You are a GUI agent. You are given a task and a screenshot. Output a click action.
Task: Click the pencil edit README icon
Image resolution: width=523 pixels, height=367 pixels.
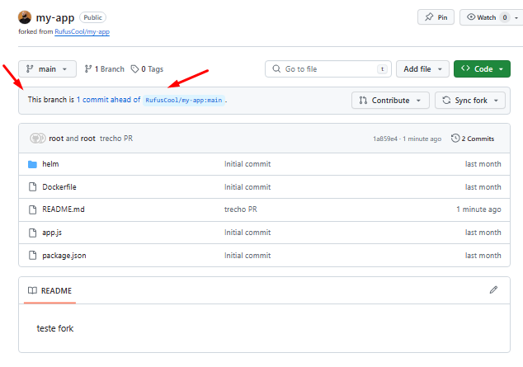(493, 290)
